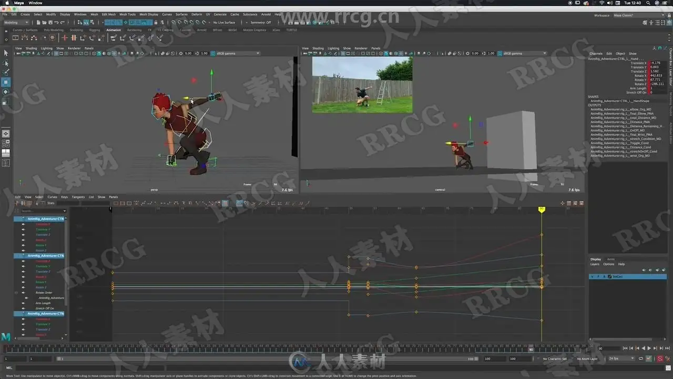Click the Rotate X value 442.653

657,75
